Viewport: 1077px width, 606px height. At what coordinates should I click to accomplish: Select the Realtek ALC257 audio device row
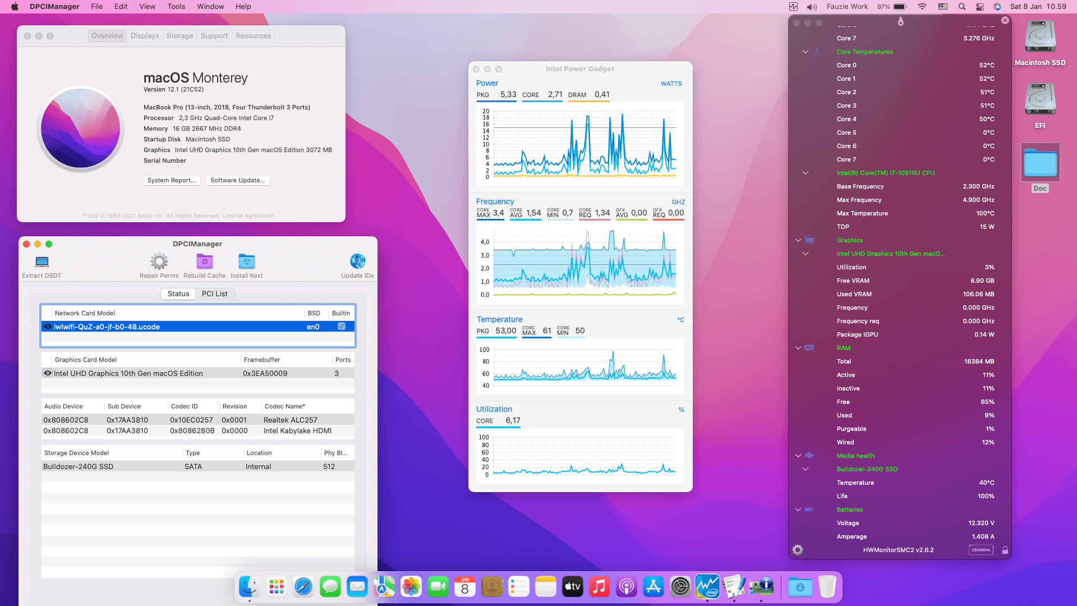198,420
